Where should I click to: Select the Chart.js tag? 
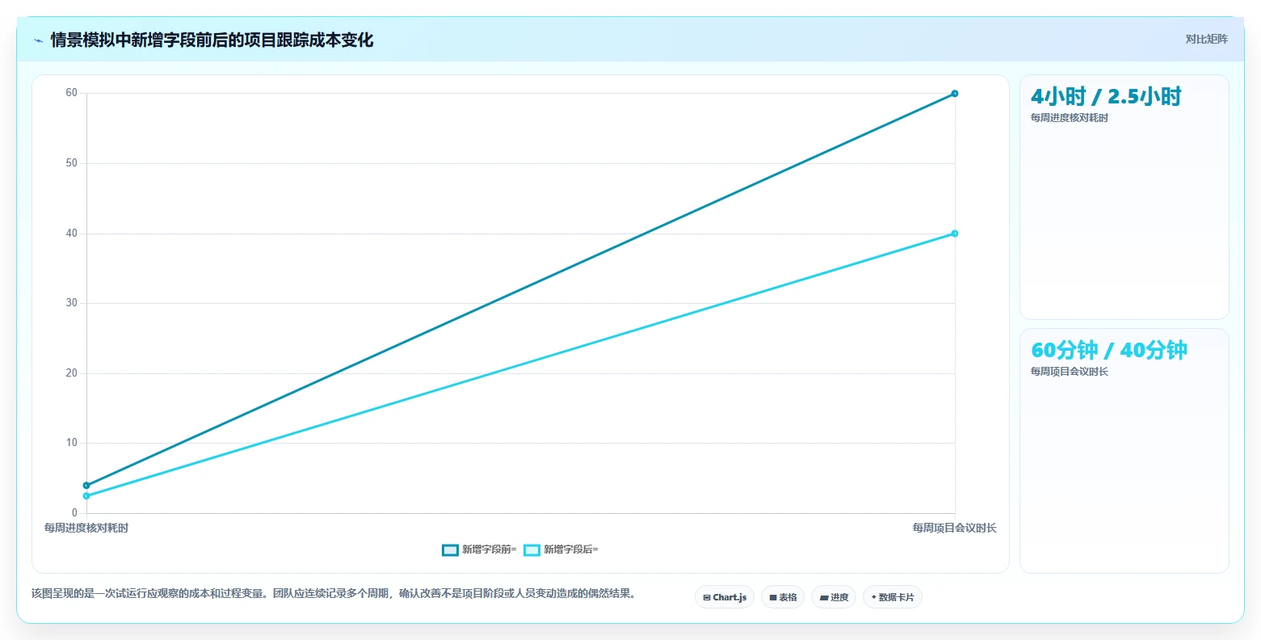point(725,597)
